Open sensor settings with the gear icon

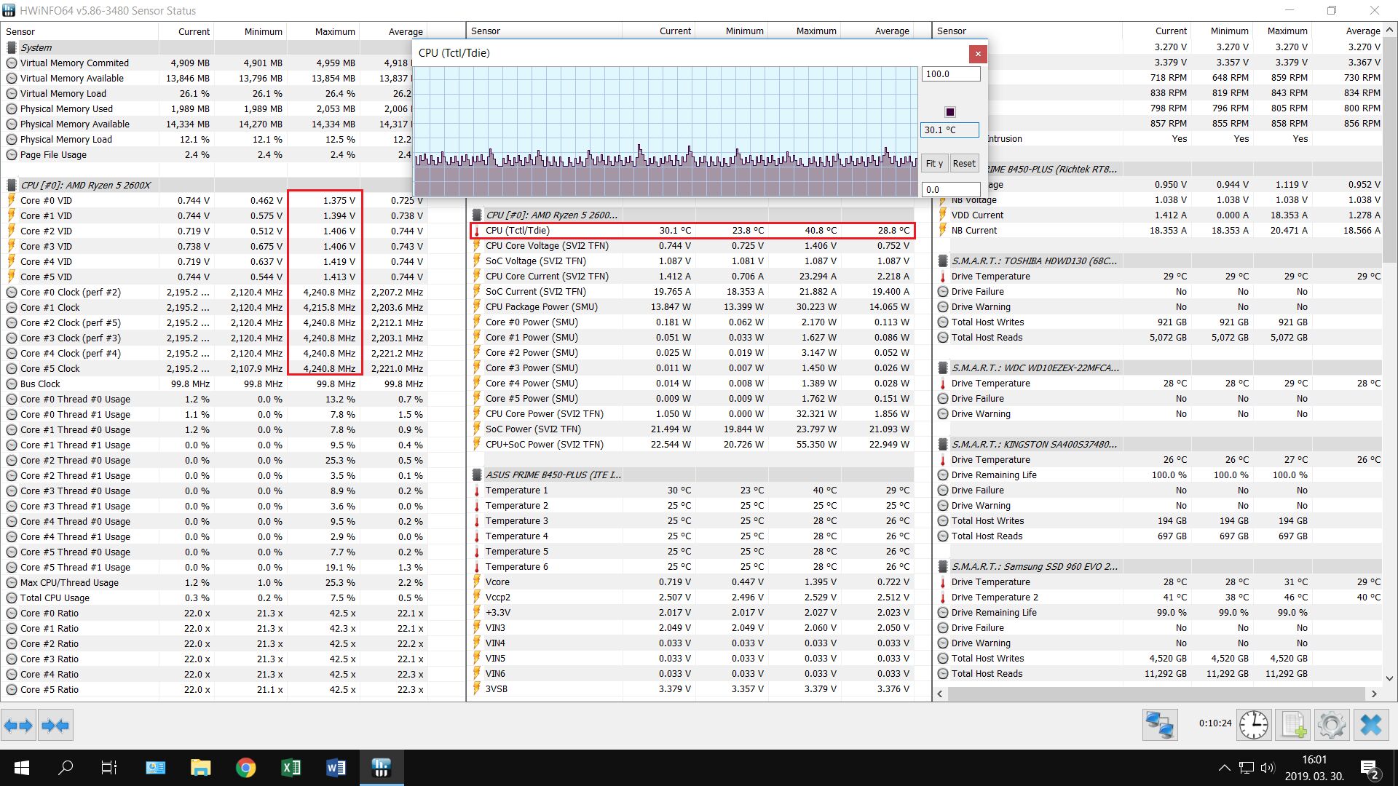pyautogui.click(x=1332, y=725)
